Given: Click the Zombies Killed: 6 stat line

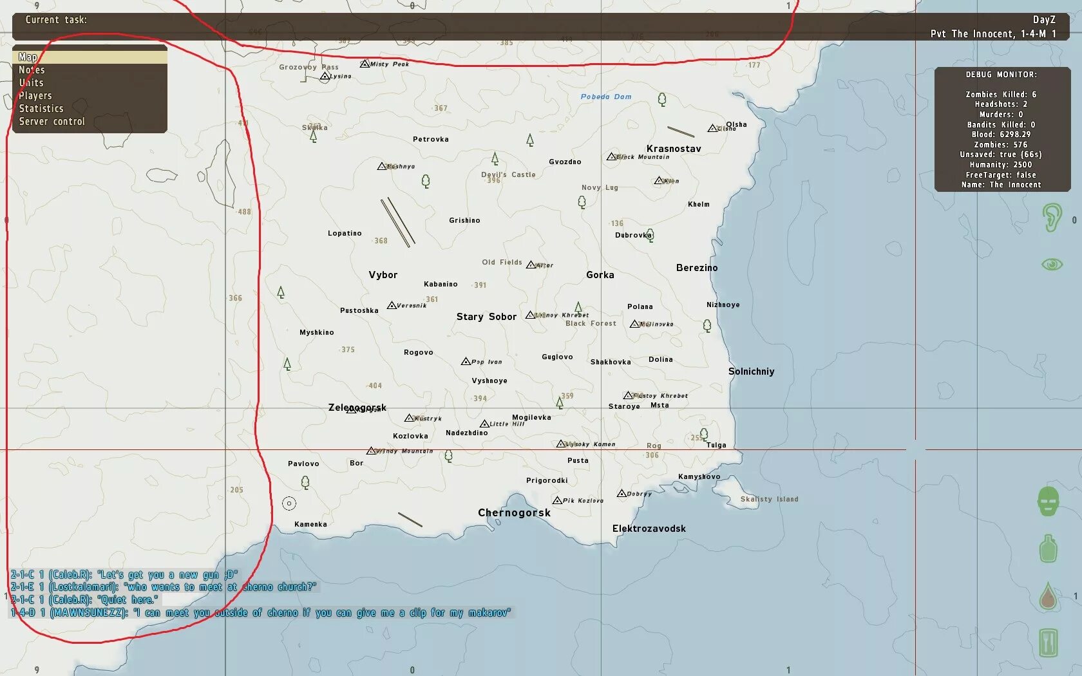Looking at the screenshot, I should pos(1001,95).
